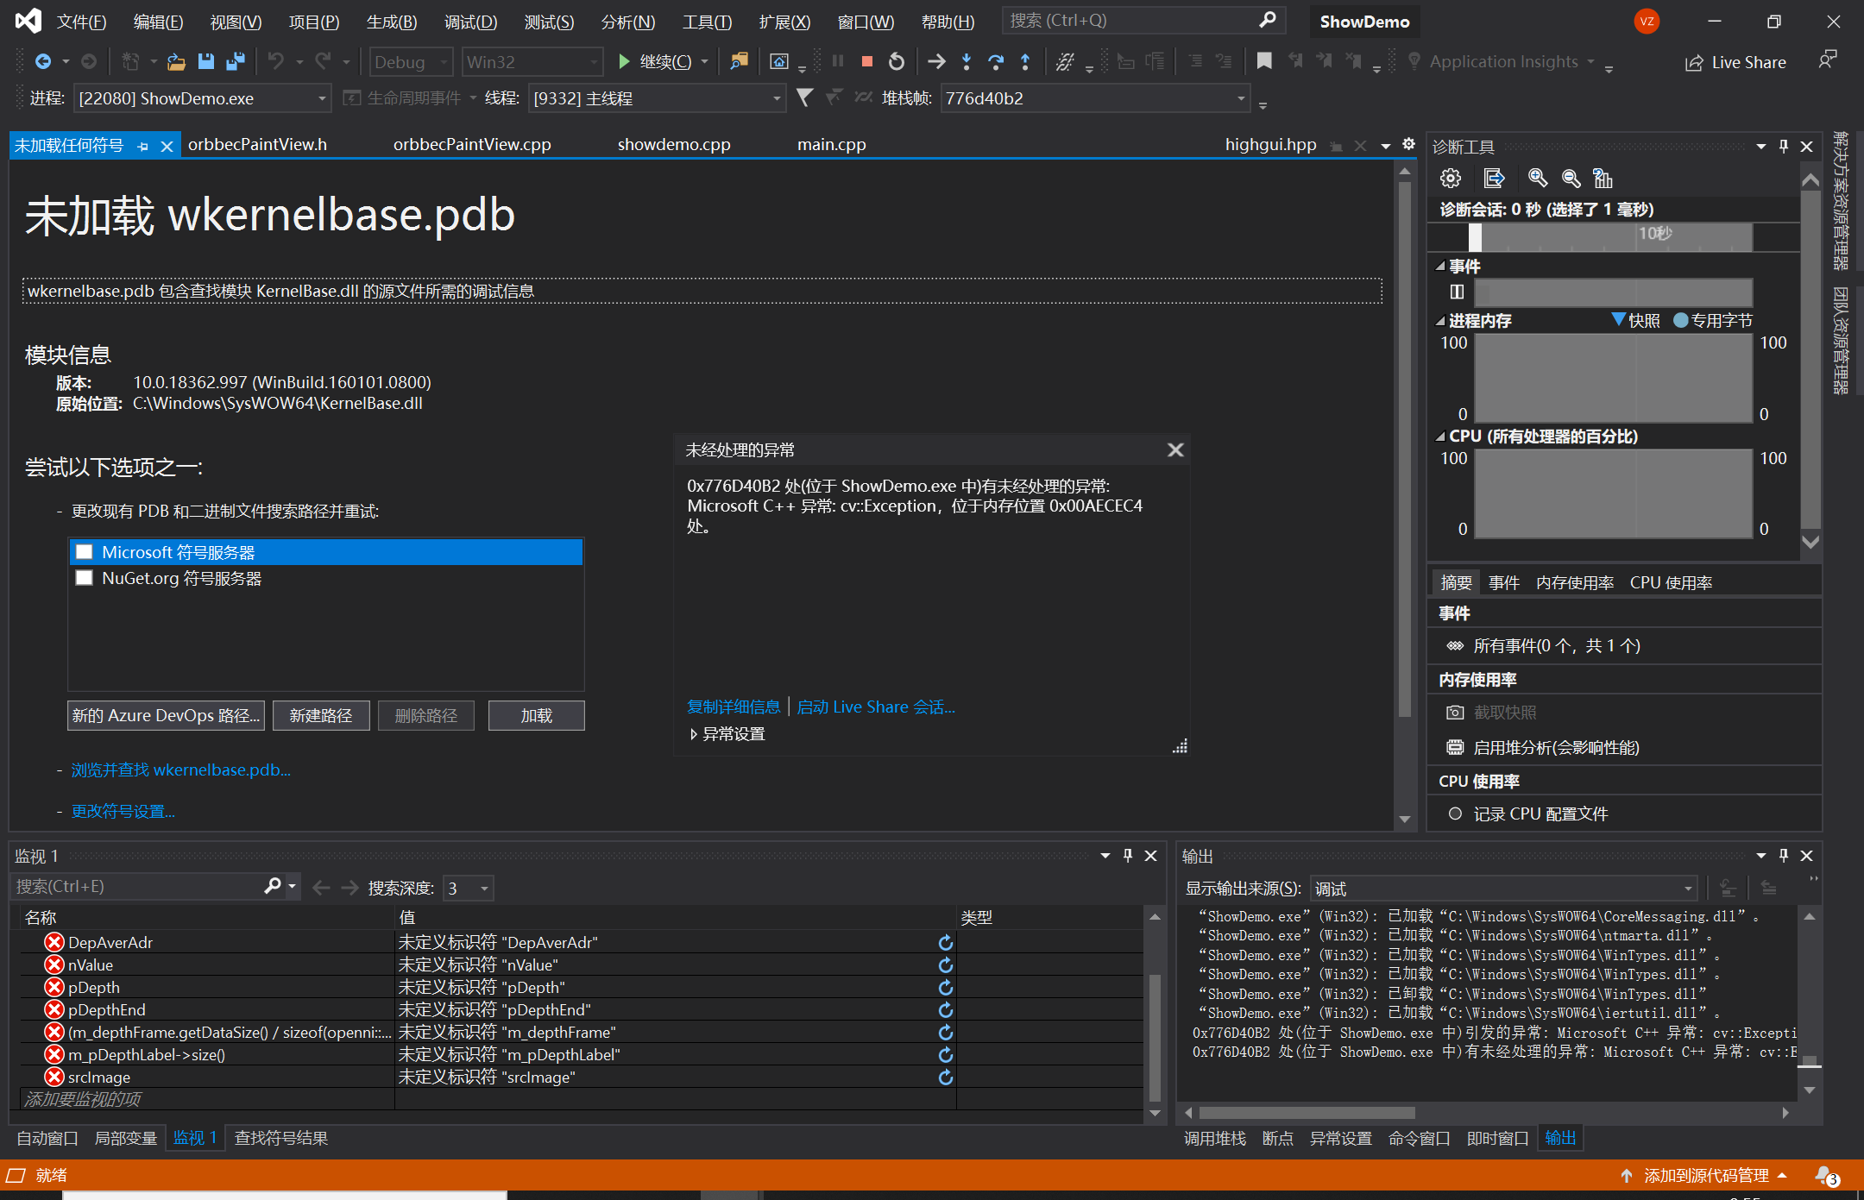This screenshot has height=1200, width=1864.
Task: Refresh the srcImage watch value
Action: point(945,1077)
